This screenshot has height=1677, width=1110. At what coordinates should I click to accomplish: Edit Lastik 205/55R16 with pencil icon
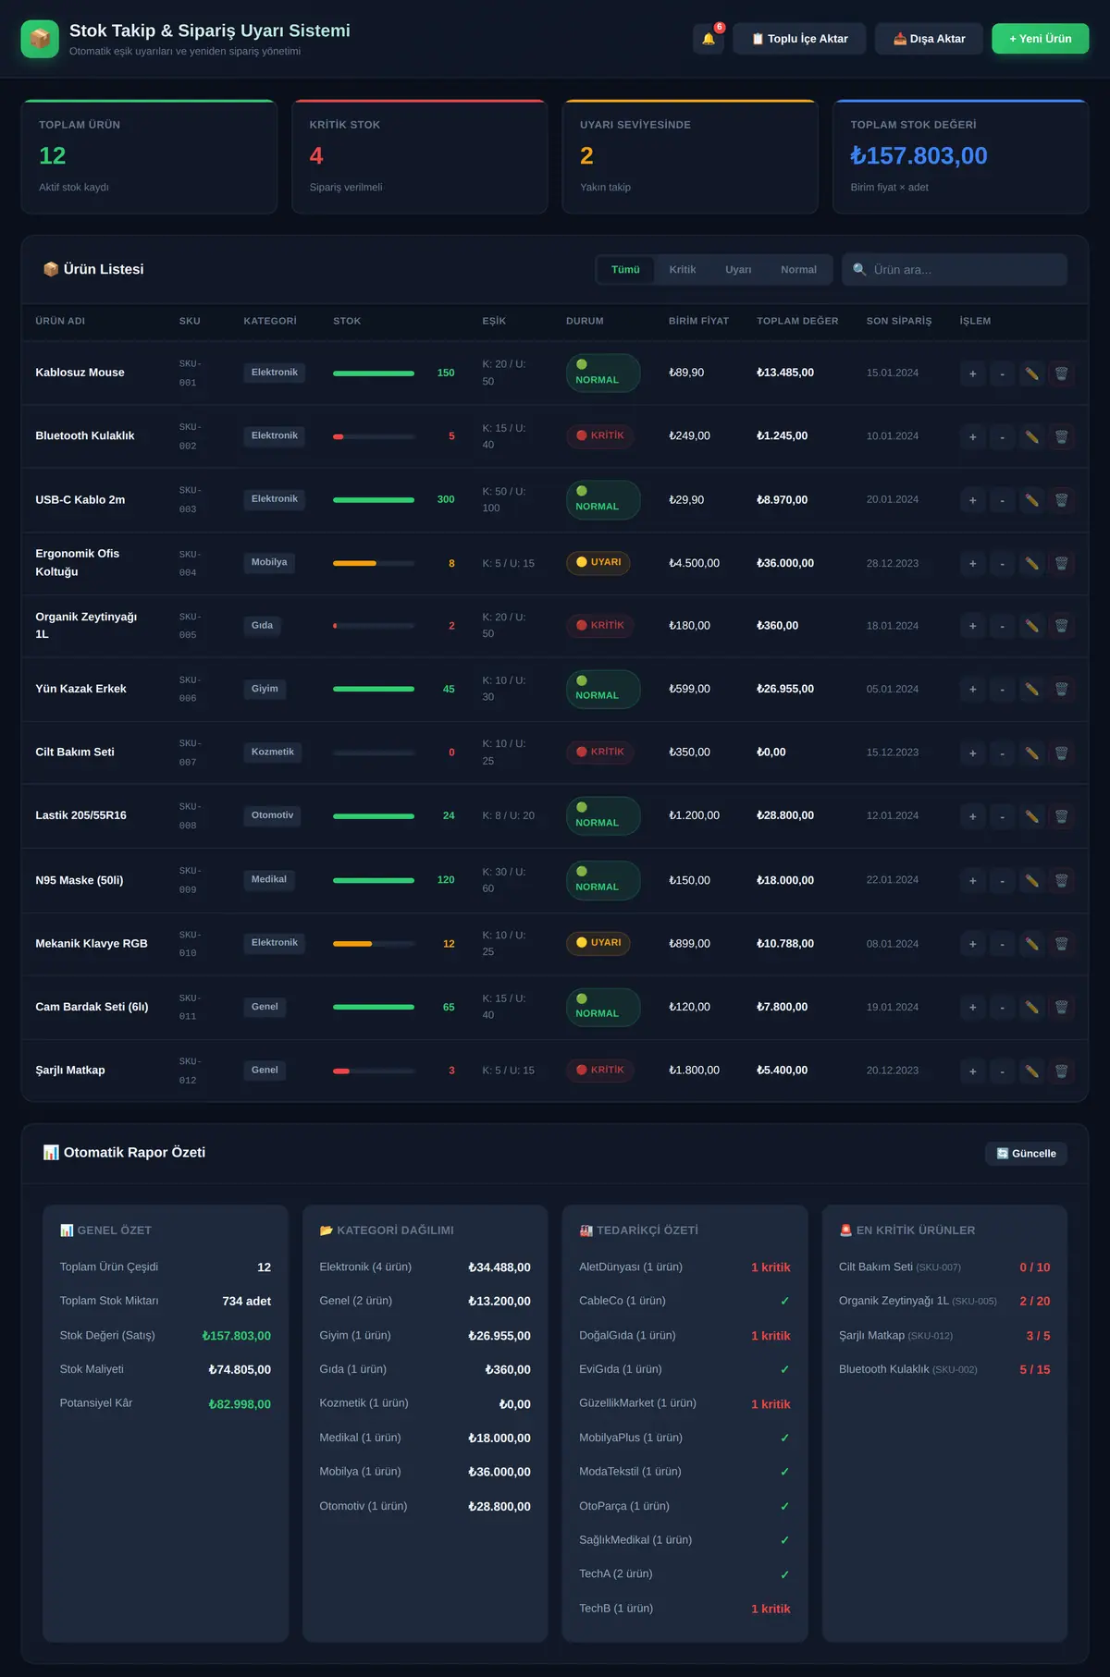click(x=1031, y=816)
